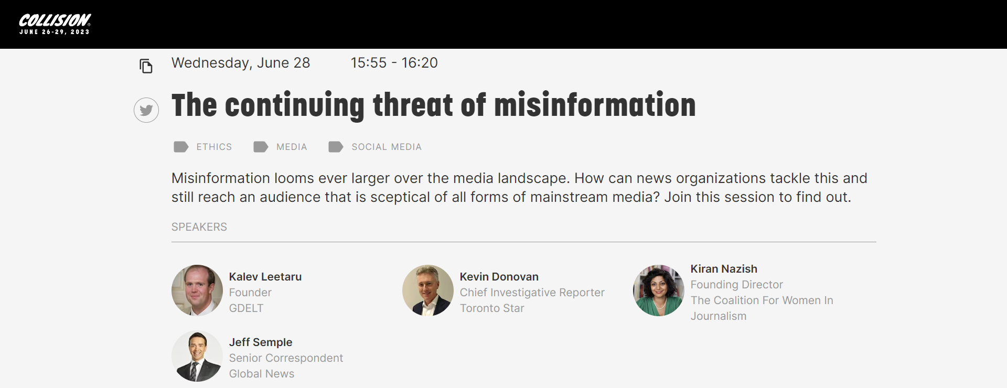Screen dimensions: 1007x388
Task: Share session via Twitter bird icon
Action: click(x=146, y=110)
